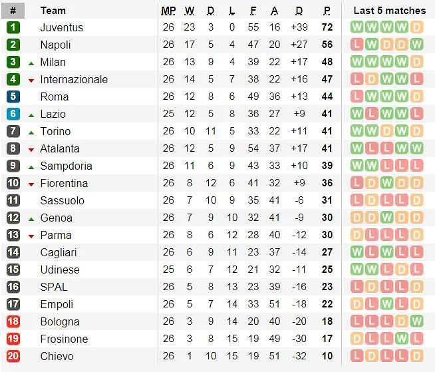
Task: Sort table by the P points column
Action: (327, 10)
